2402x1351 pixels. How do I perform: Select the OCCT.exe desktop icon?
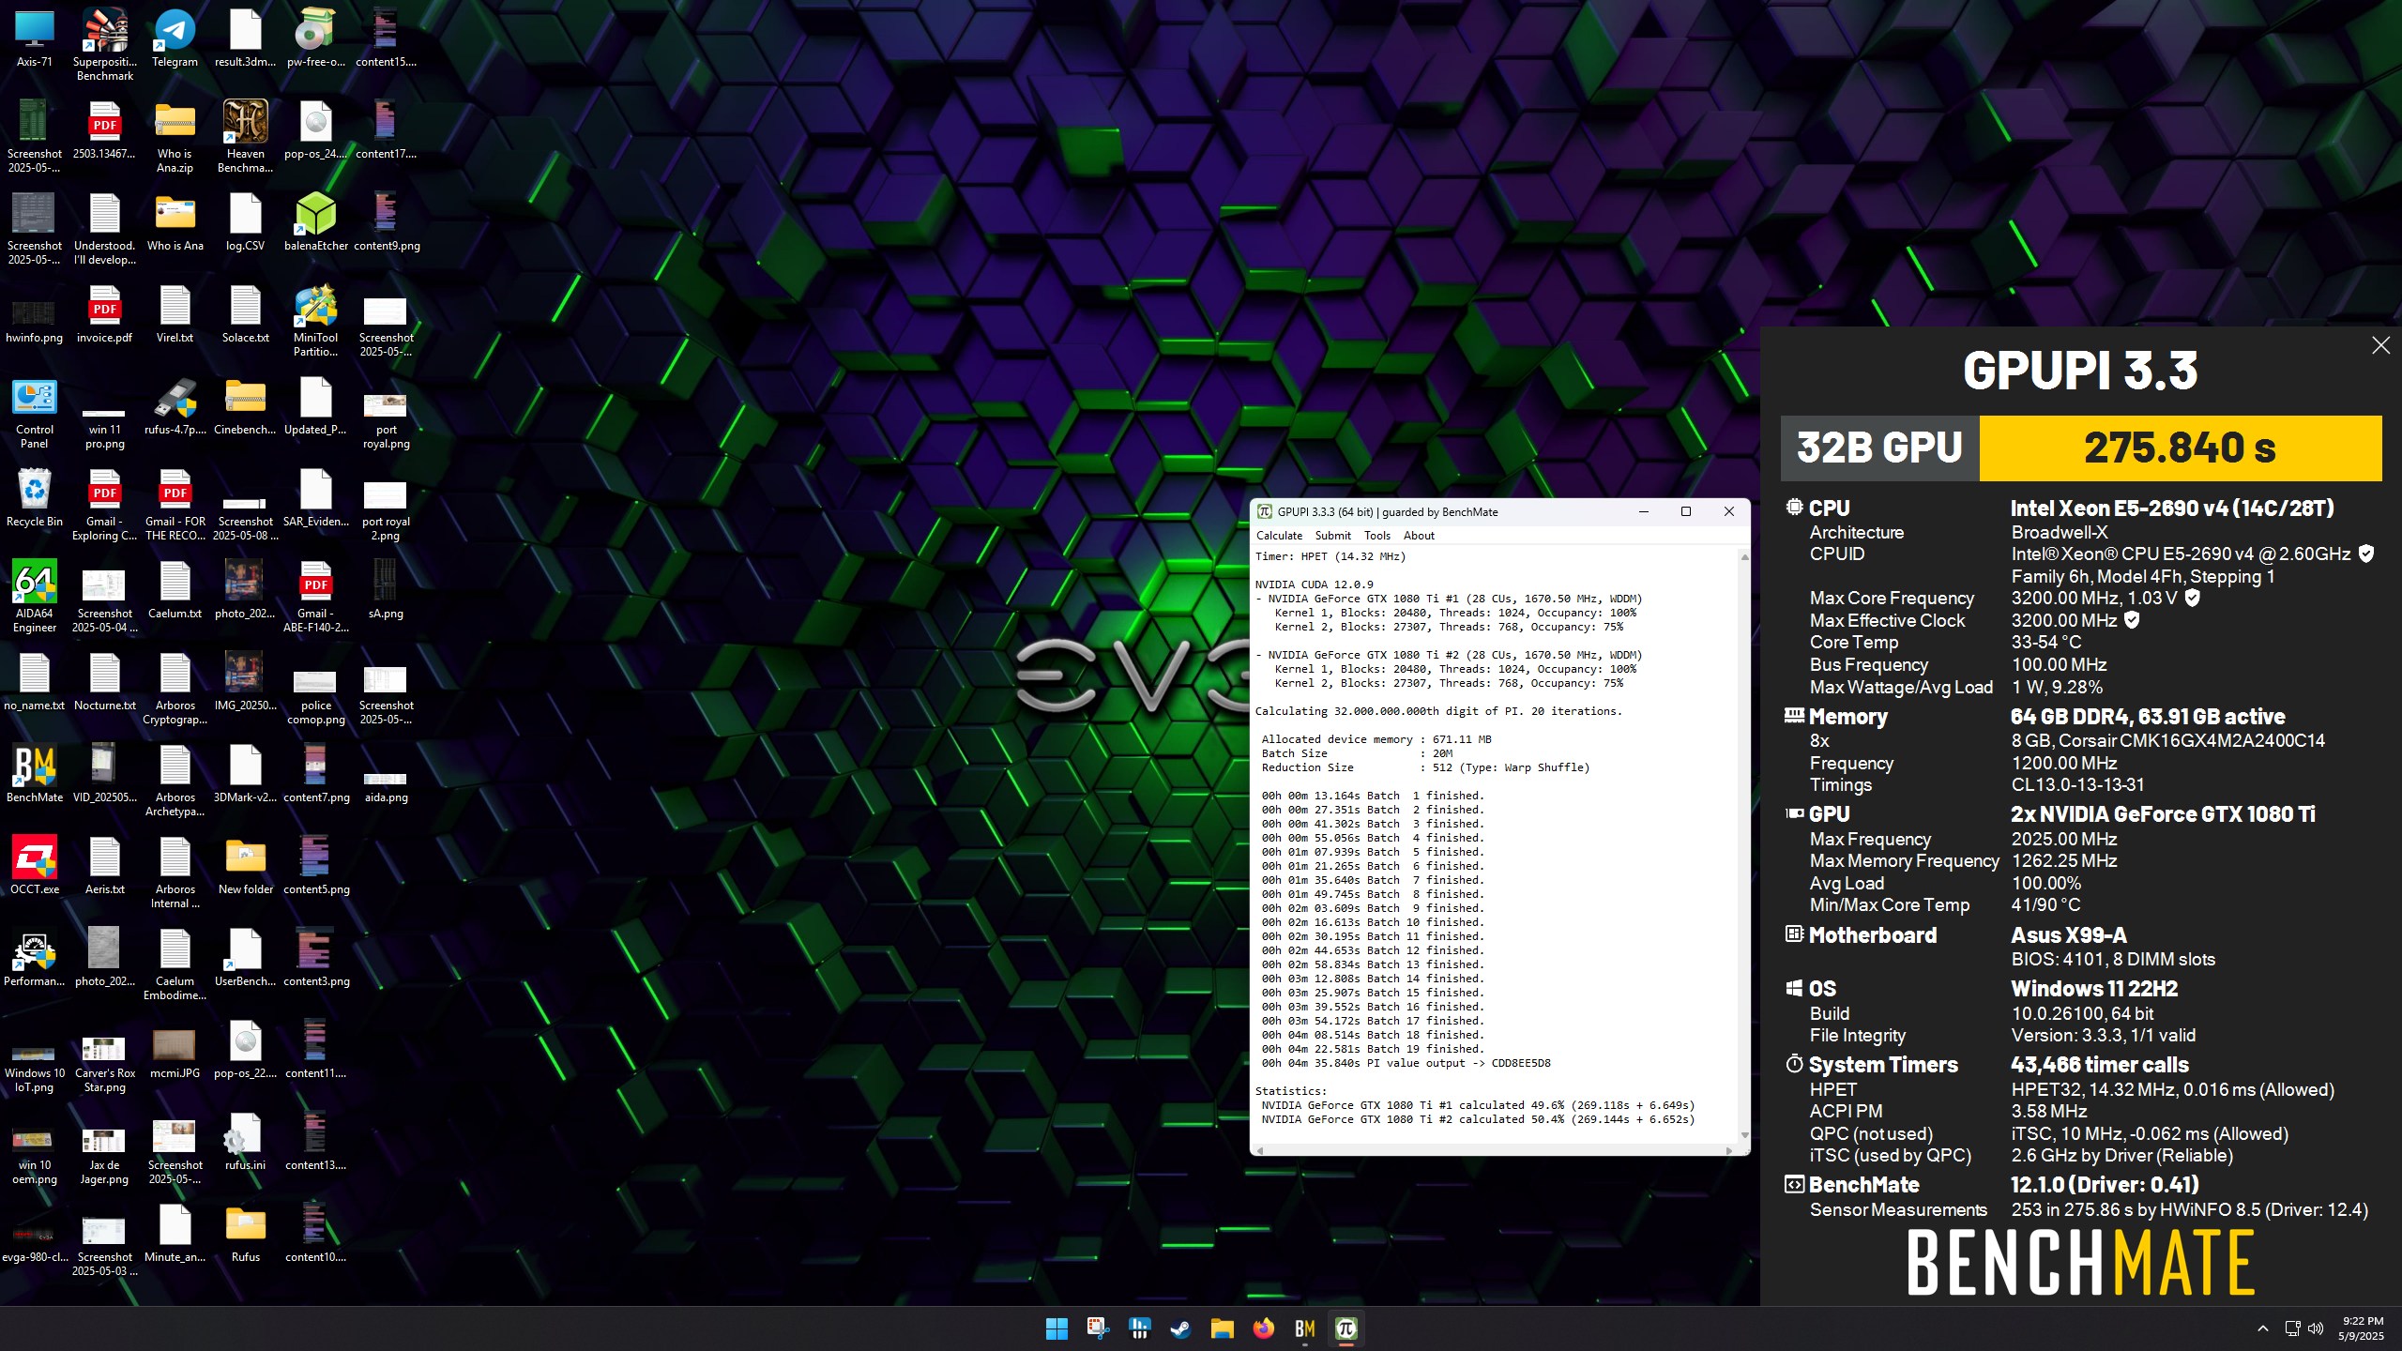coord(35,866)
